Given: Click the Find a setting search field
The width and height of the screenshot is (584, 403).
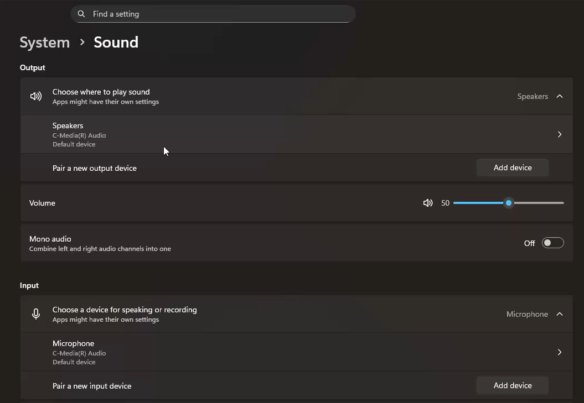Looking at the screenshot, I should 213,13.
